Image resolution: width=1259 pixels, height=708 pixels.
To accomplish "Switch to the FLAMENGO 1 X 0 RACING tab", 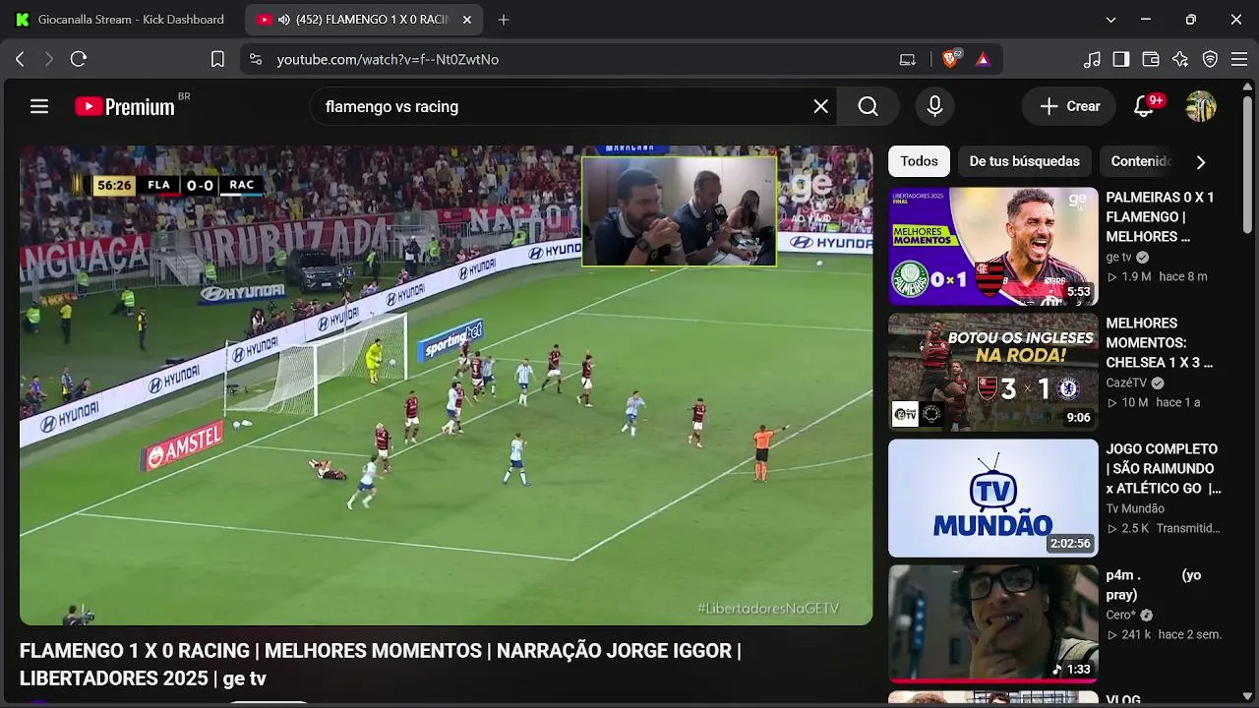I will [364, 20].
